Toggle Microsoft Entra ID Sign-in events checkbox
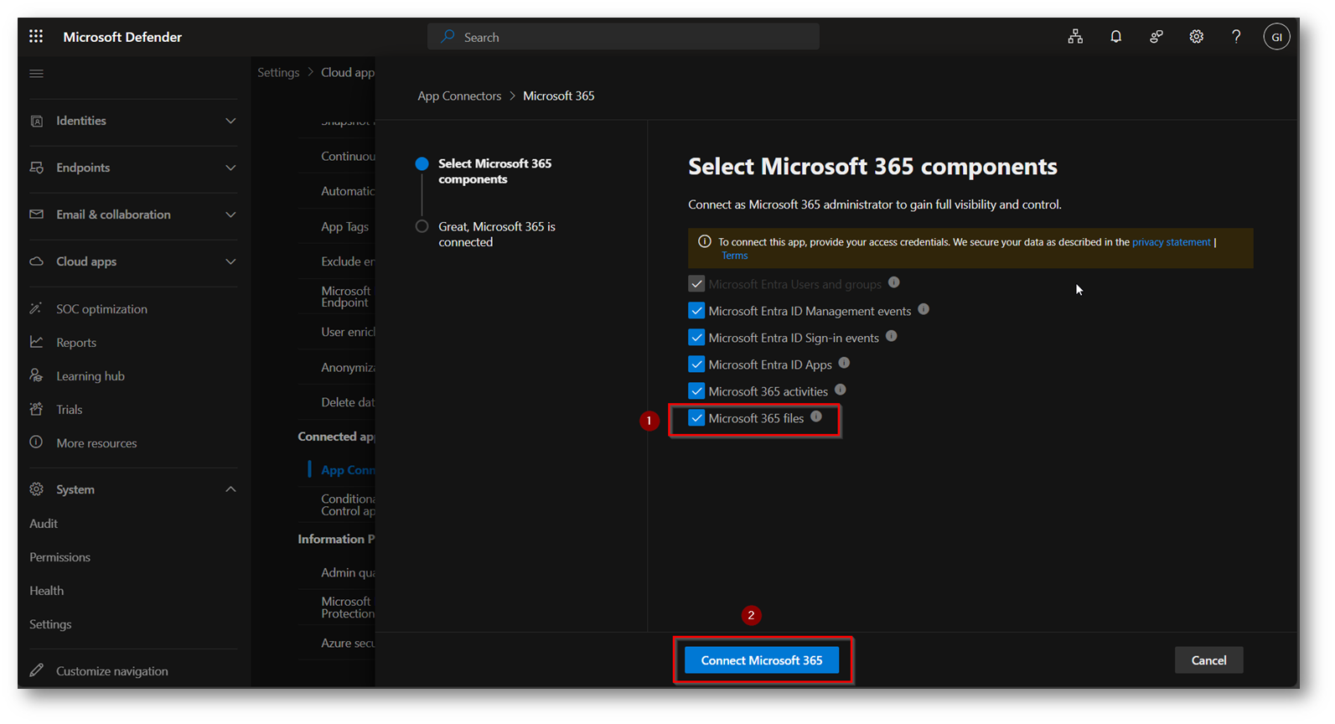The width and height of the screenshot is (1335, 724). (x=696, y=338)
